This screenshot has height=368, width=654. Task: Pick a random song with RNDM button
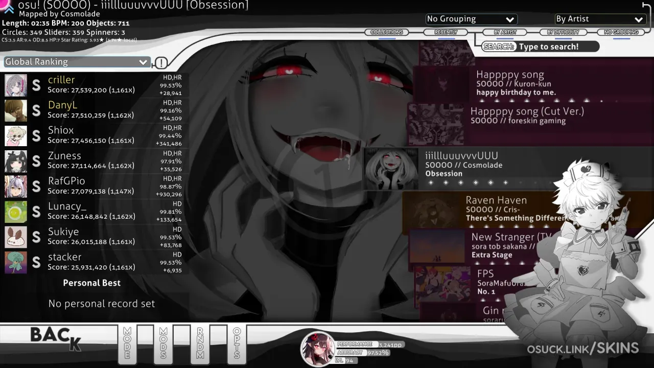click(200, 344)
